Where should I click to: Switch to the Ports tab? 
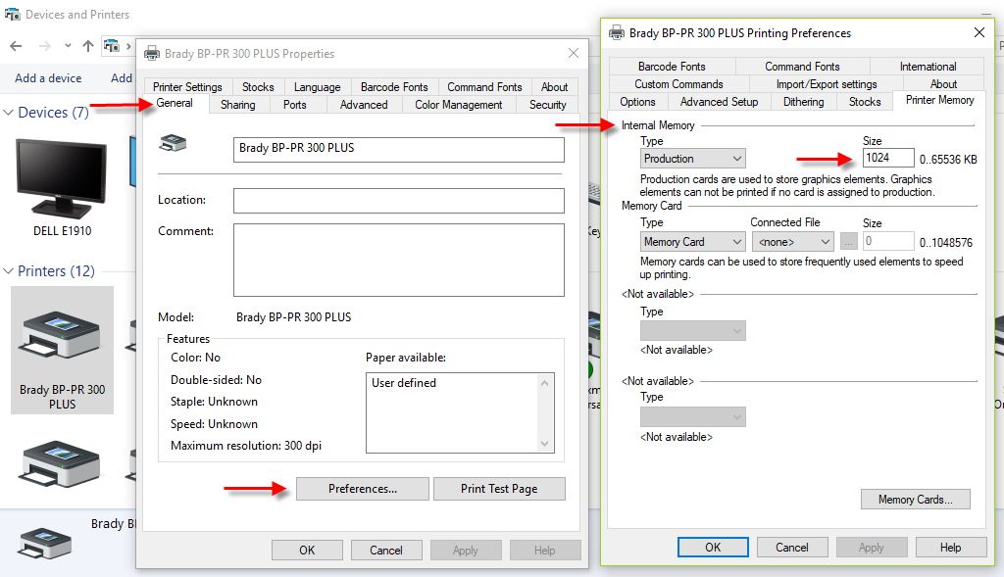point(294,105)
